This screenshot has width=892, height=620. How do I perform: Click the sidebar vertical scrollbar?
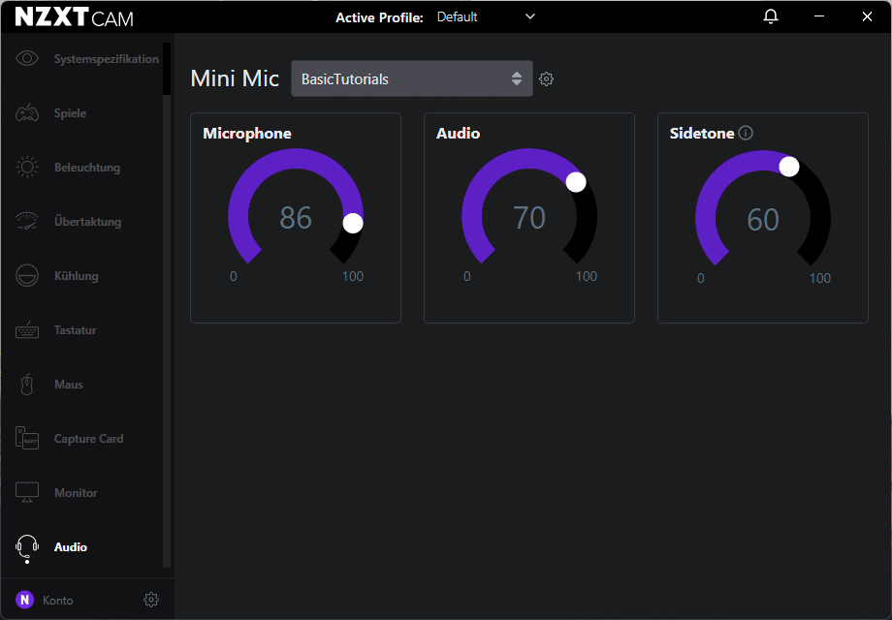coord(167,68)
